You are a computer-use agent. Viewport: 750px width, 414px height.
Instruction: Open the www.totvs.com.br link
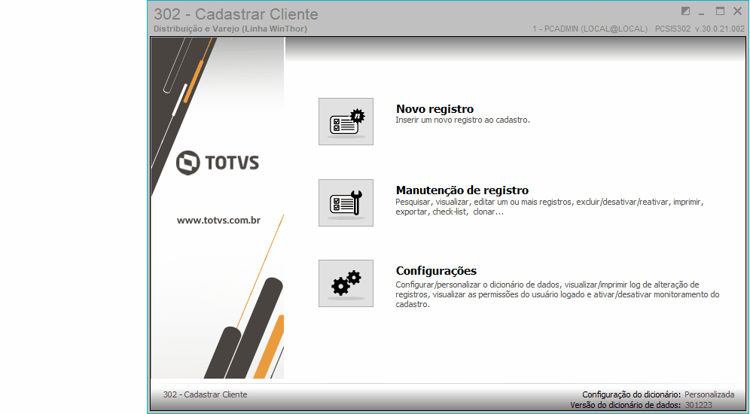click(x=218, y=221)
